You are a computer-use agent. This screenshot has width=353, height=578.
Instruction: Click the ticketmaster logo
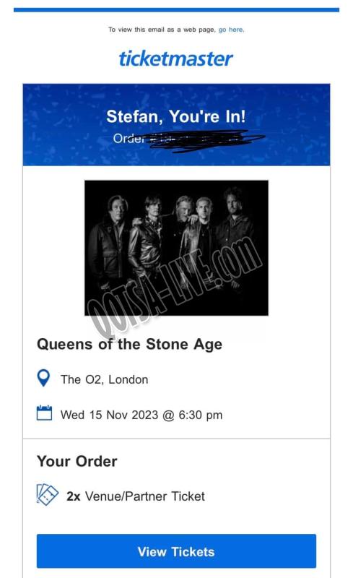[175, 59]
